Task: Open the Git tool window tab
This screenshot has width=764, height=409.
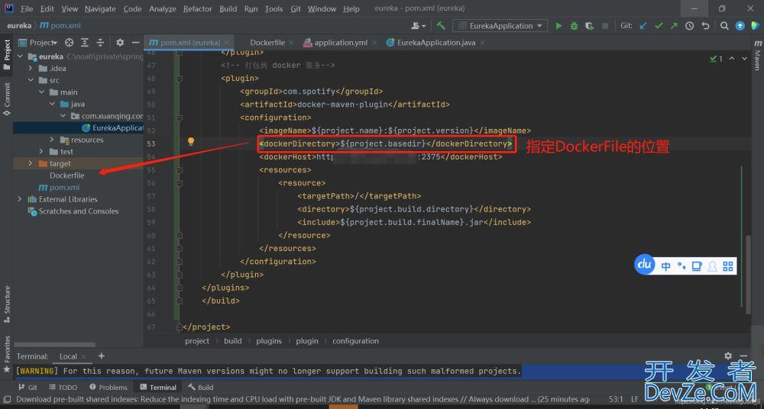Action: [28, 387]
